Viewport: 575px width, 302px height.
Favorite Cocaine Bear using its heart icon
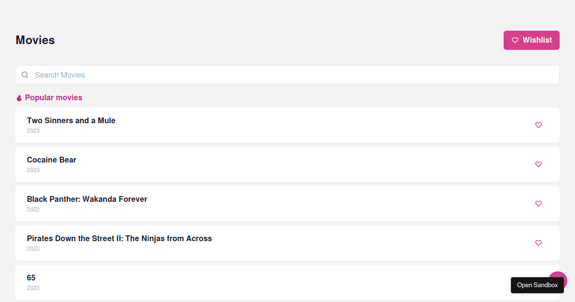click(539, 164)
